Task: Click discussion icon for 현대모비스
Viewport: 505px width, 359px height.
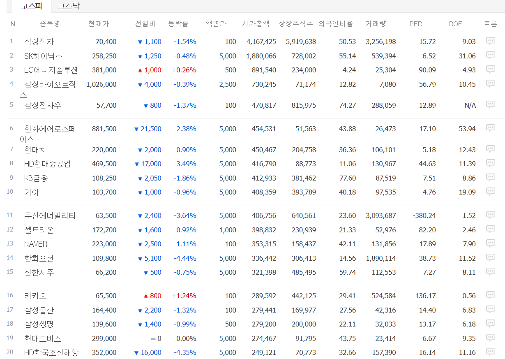Action: pos(490,338)
